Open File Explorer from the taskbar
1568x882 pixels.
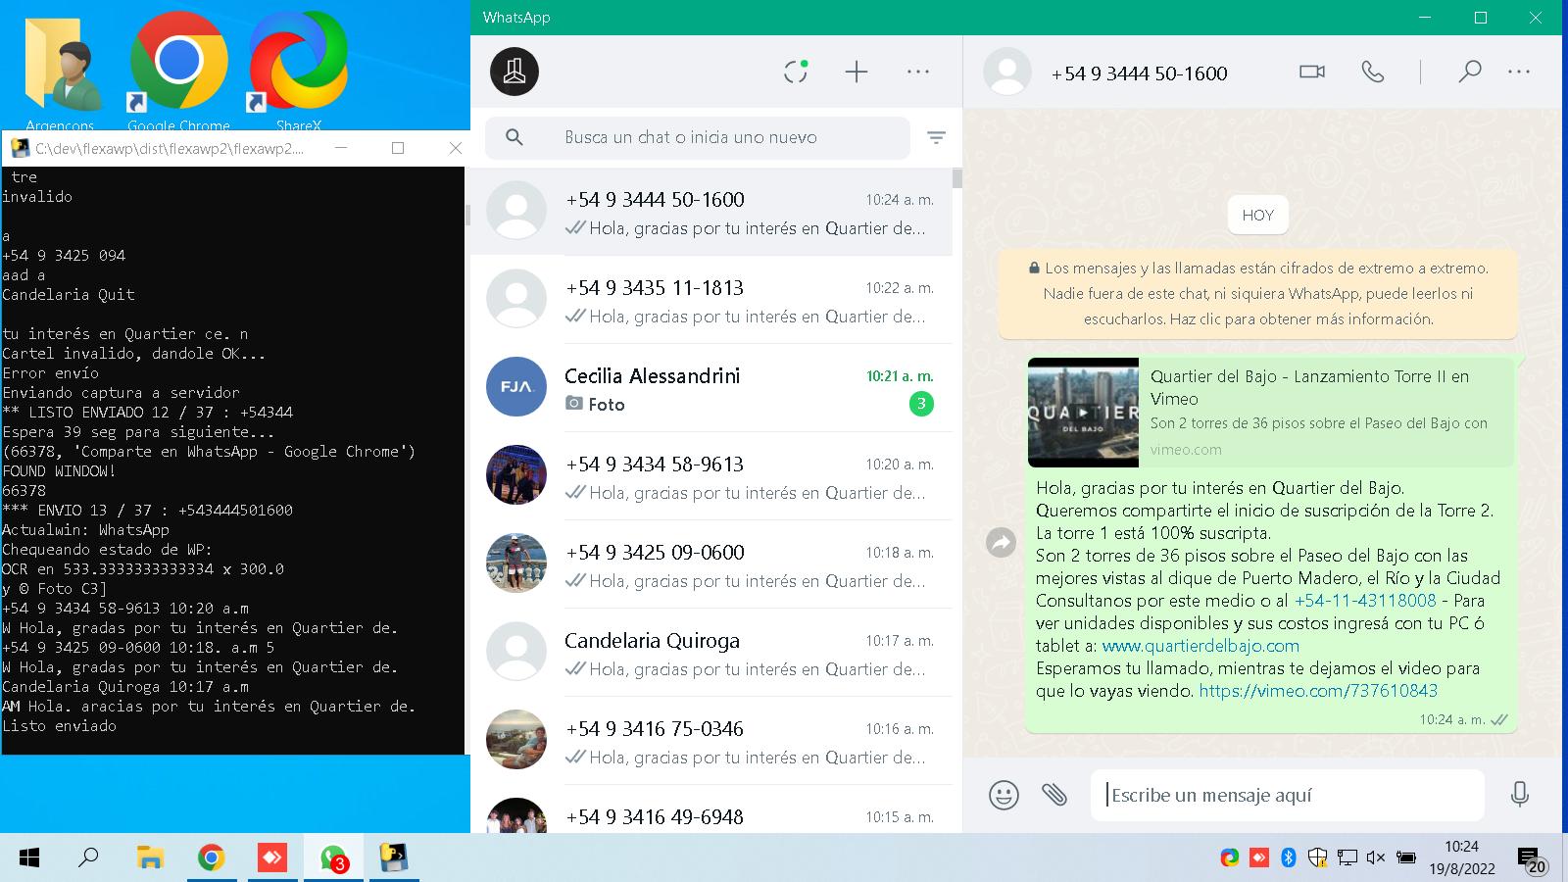pos(149,858)
